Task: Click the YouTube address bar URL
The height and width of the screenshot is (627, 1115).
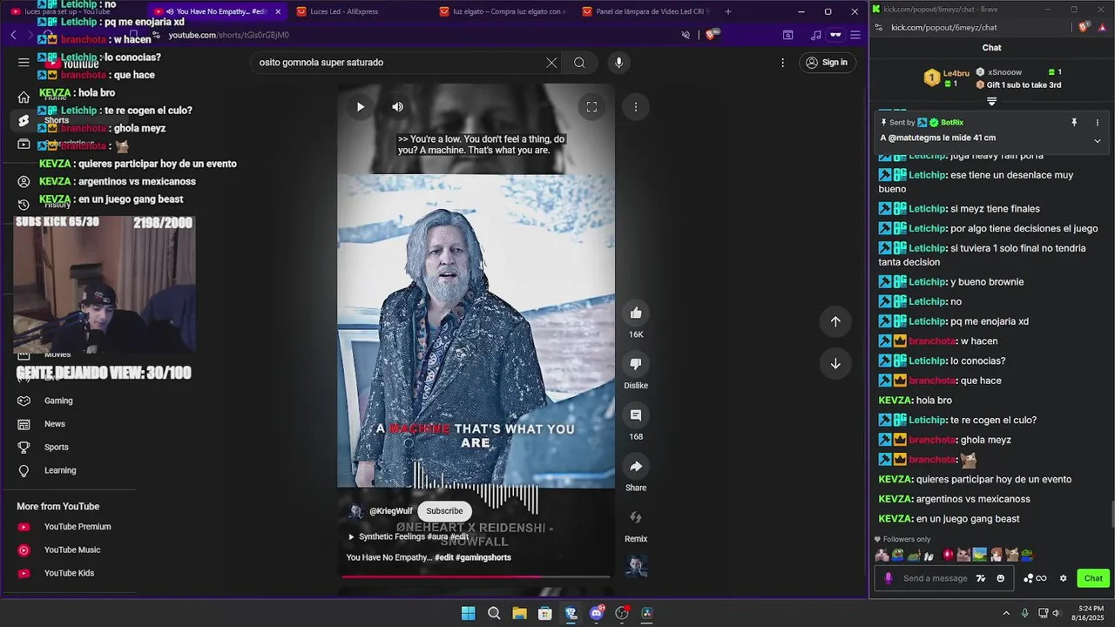Action: point(229,35)
